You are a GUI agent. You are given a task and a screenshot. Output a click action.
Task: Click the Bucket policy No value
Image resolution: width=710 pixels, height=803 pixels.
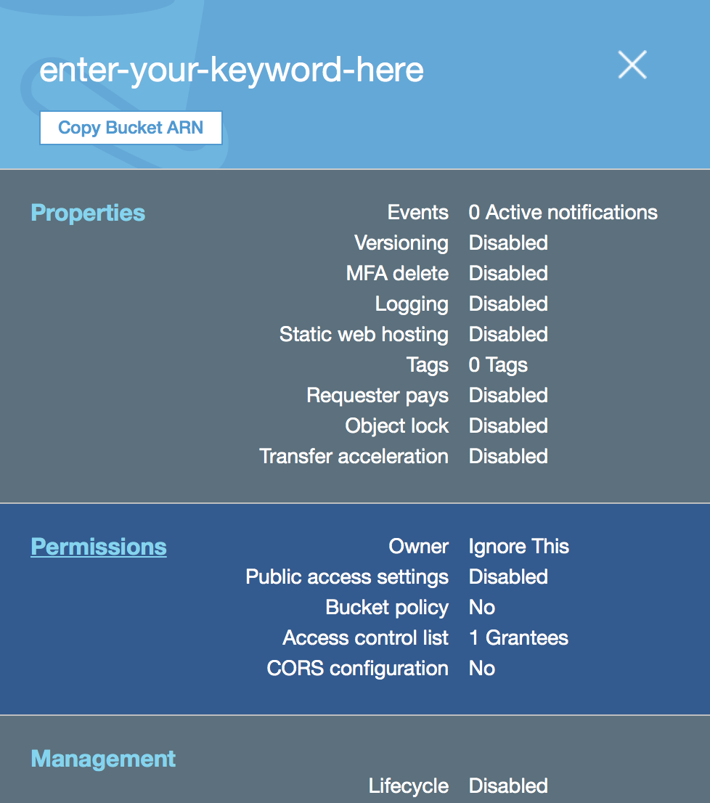coord(482,608)
